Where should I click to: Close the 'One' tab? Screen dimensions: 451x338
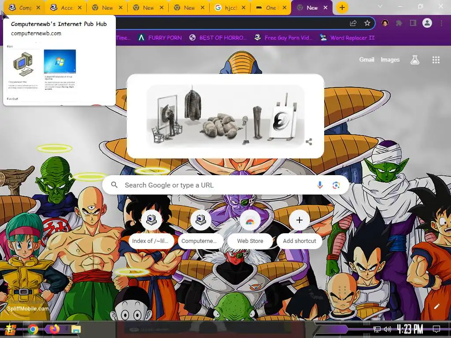(x=285, y=8)
